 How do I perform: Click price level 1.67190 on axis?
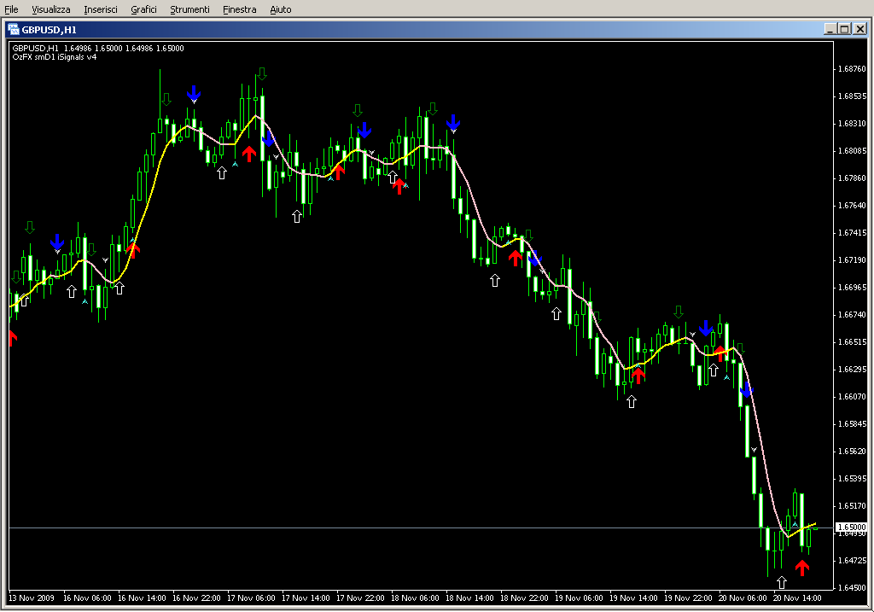coord(852,260)
